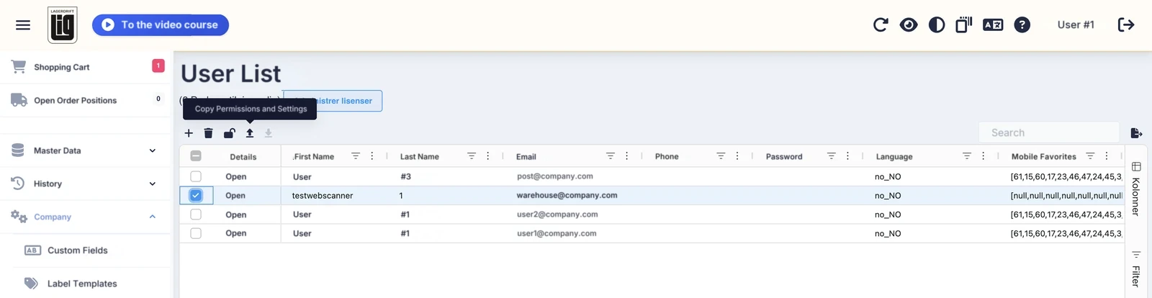Open Mobile Favorites column options menu
Viewport: 1152px width, 298px height.
coord(1107,156)
